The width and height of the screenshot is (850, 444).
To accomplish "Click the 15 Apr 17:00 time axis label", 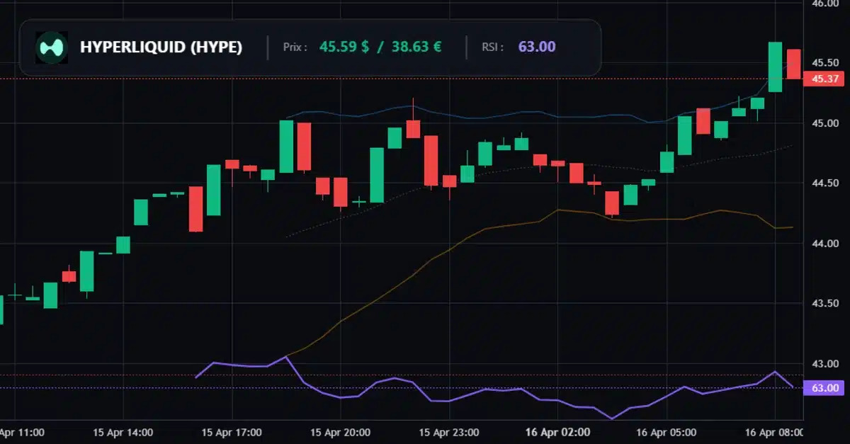I will pos(232,432).
